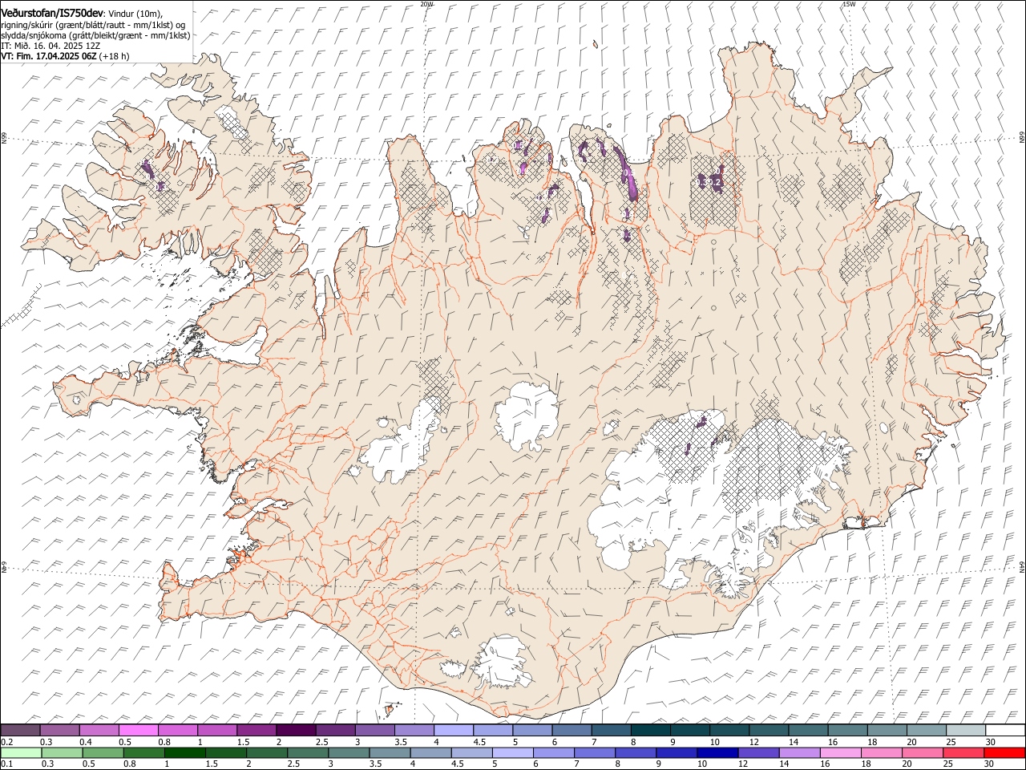Select the 'IT: Mið. 16. 04. 2025 12Z' line
Viewport: 1026px width, 770px height.
(x=50, y=46)
